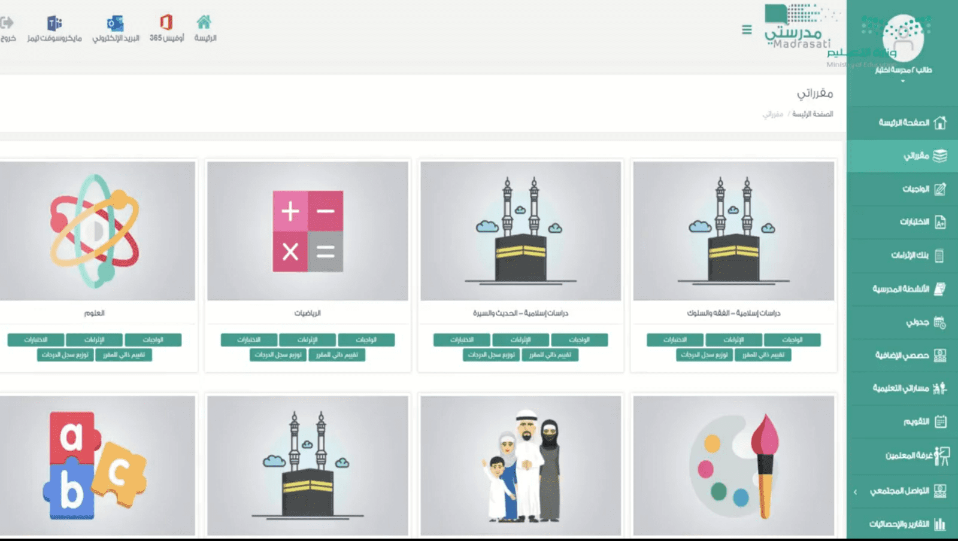Screen dimensions: 958x541
Task: Open the second-row Kaaba course thumbnail
Action: tap(308, 466)
